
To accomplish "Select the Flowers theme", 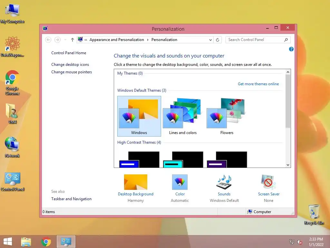I will point(227,116).
